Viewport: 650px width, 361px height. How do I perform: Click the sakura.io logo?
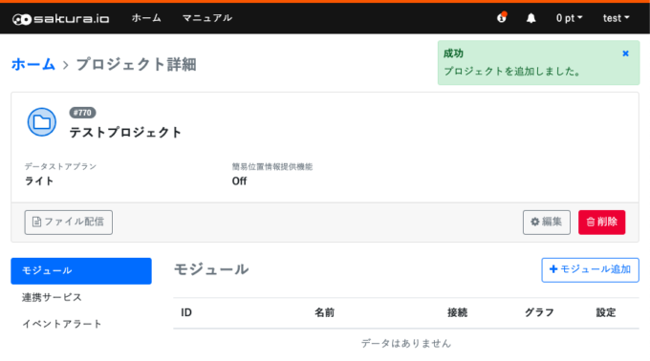[x=60, y=19]
